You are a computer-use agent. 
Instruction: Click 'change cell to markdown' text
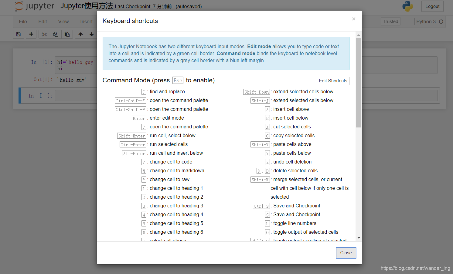tap(177, 170)
